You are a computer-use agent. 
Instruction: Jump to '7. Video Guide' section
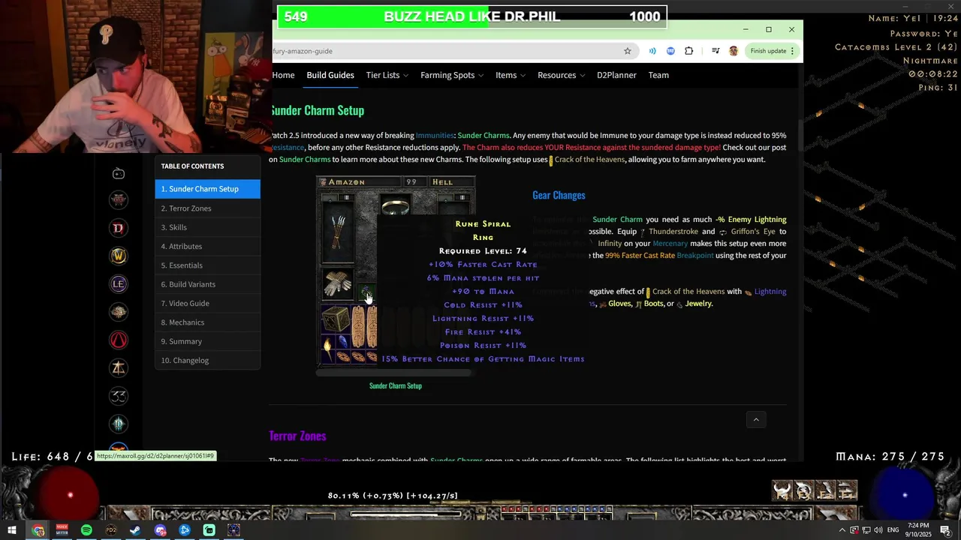click(x=208, y=303)
